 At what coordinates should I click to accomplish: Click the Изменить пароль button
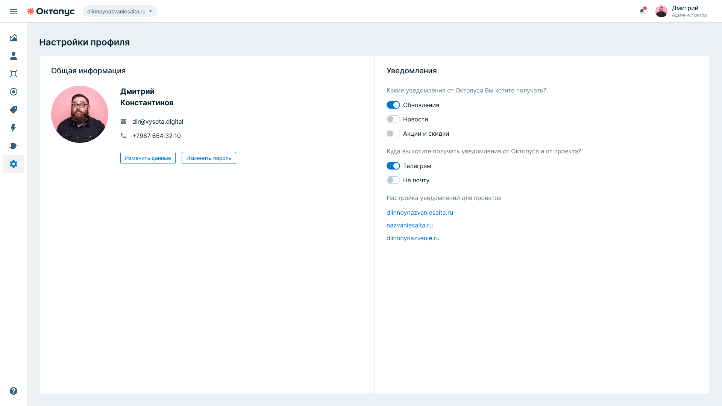click(209, 158)
